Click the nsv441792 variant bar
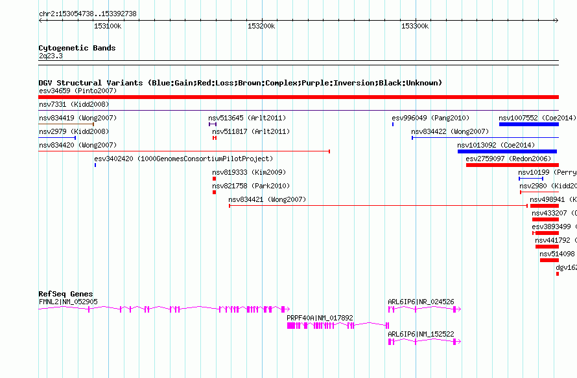Viewport: 577px width, 378px height. pos(547,247)
